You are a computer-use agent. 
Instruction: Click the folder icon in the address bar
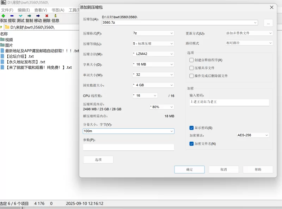click(x=7, y=27)
